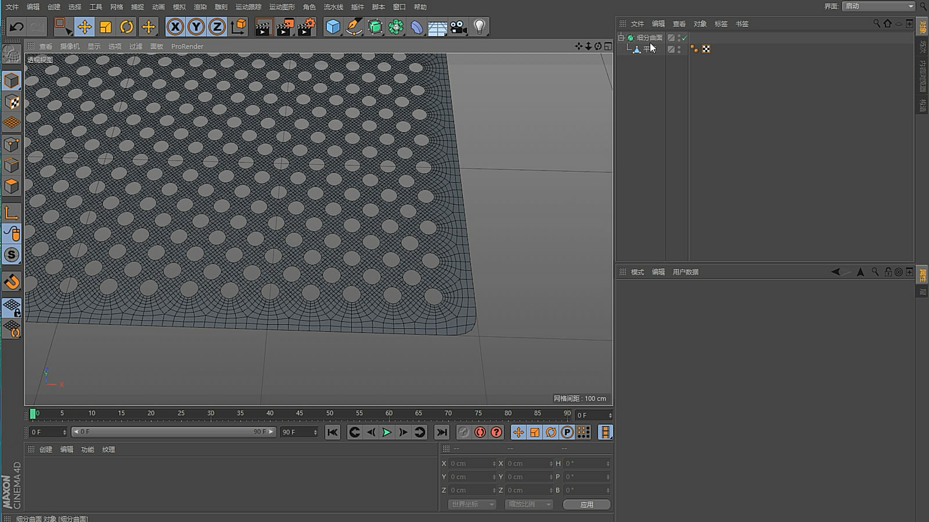929x522 pixels.
Task: Add a Camera object from toolbar
Action: 459,27
